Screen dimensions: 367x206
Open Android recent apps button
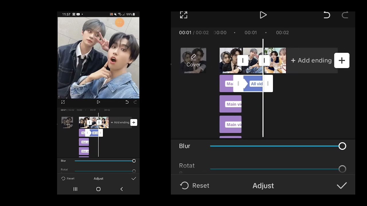click(x=75, y=189)
